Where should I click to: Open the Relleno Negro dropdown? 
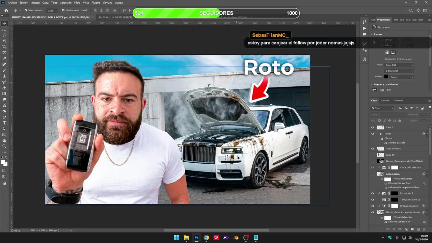point(402,77)
